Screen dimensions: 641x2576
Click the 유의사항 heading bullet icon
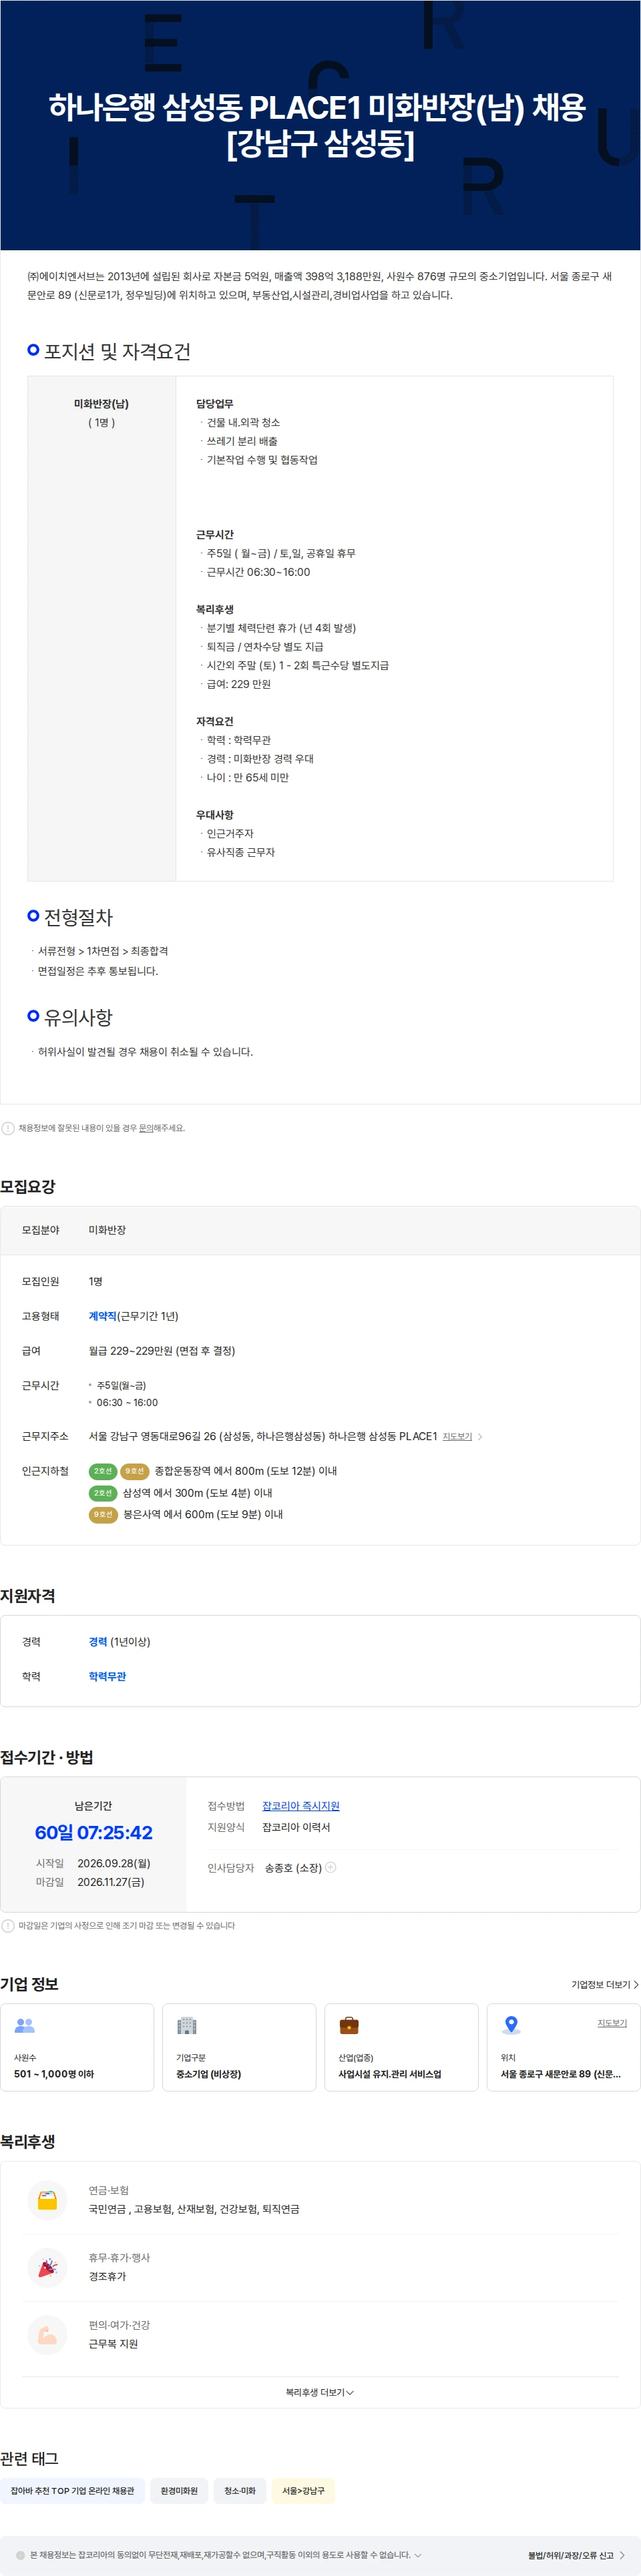point(33,1015)
